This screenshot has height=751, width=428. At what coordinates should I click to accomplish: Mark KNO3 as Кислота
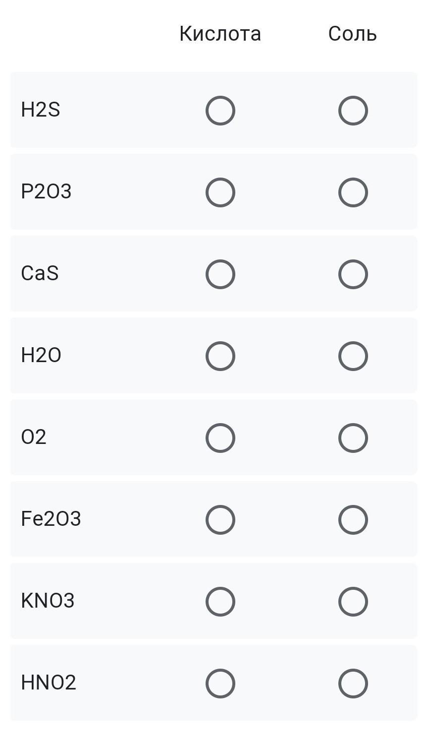pyautogui.click(x=220, y=601)
